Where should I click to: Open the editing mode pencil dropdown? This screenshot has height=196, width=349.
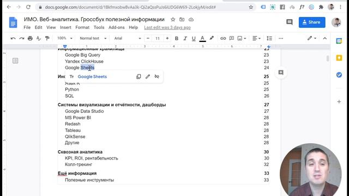(x=312, y=38)
